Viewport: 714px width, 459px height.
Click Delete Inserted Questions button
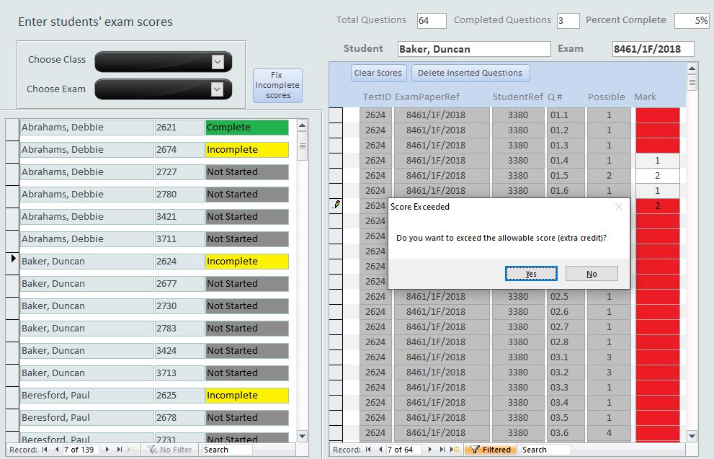coord(470,73)
